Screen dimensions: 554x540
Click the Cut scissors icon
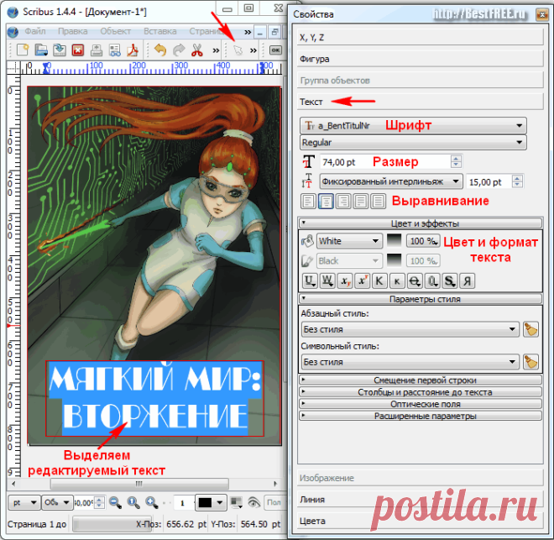pos(197,50)
